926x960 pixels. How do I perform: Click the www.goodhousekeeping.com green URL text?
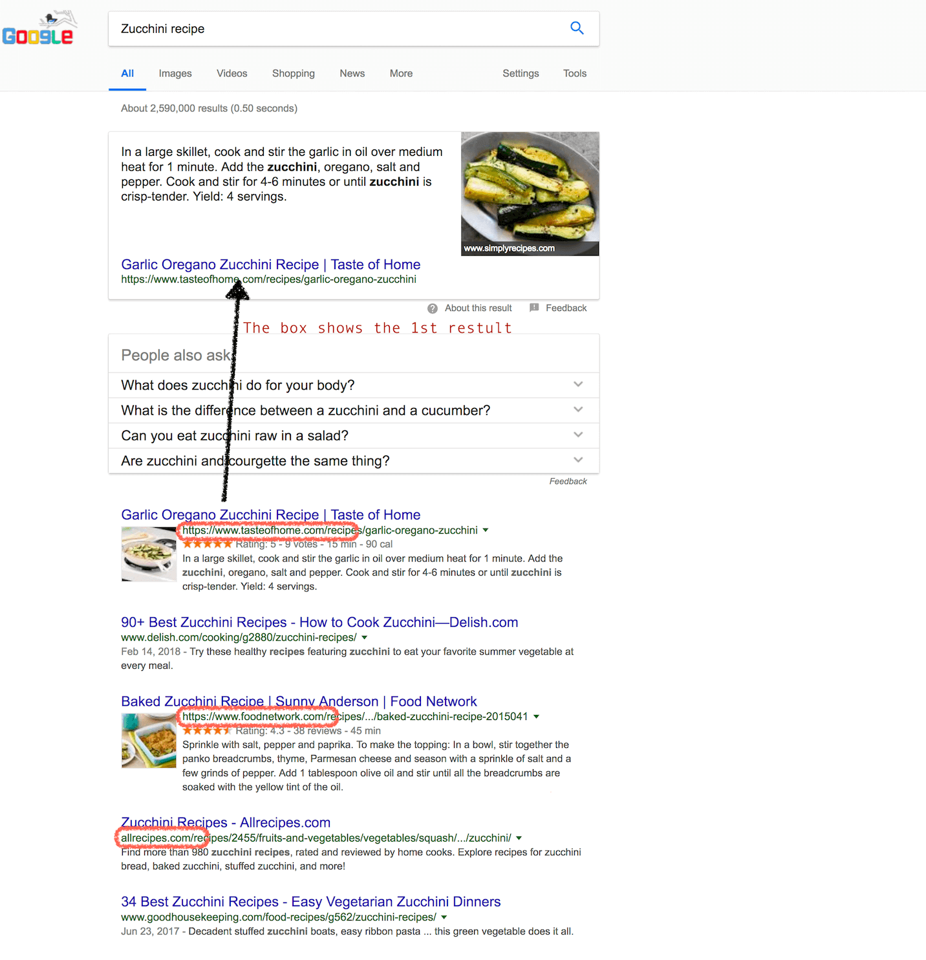tap(279, 917)
